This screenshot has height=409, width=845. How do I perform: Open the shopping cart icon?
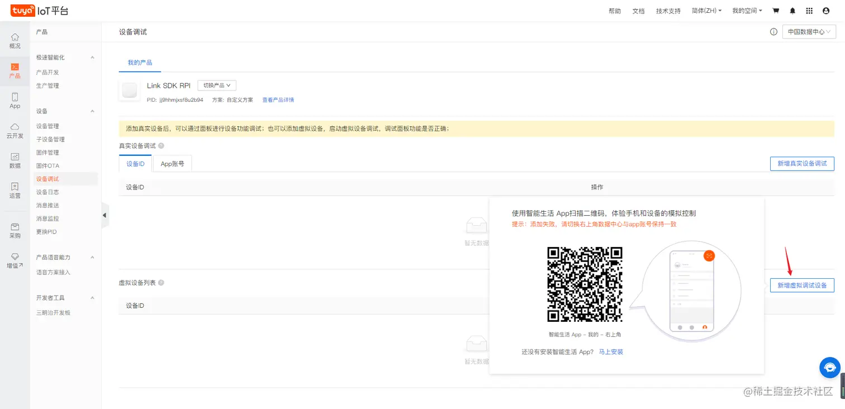pyautogui.click(x=776, y=11)
